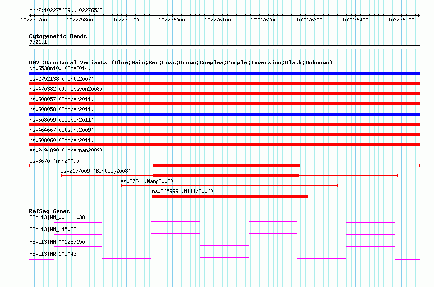The width and height of the screenshot is (434, 287).
Task: Click the nsv608057 (Cooper2011) variant label
Action: tap(61, 99)
